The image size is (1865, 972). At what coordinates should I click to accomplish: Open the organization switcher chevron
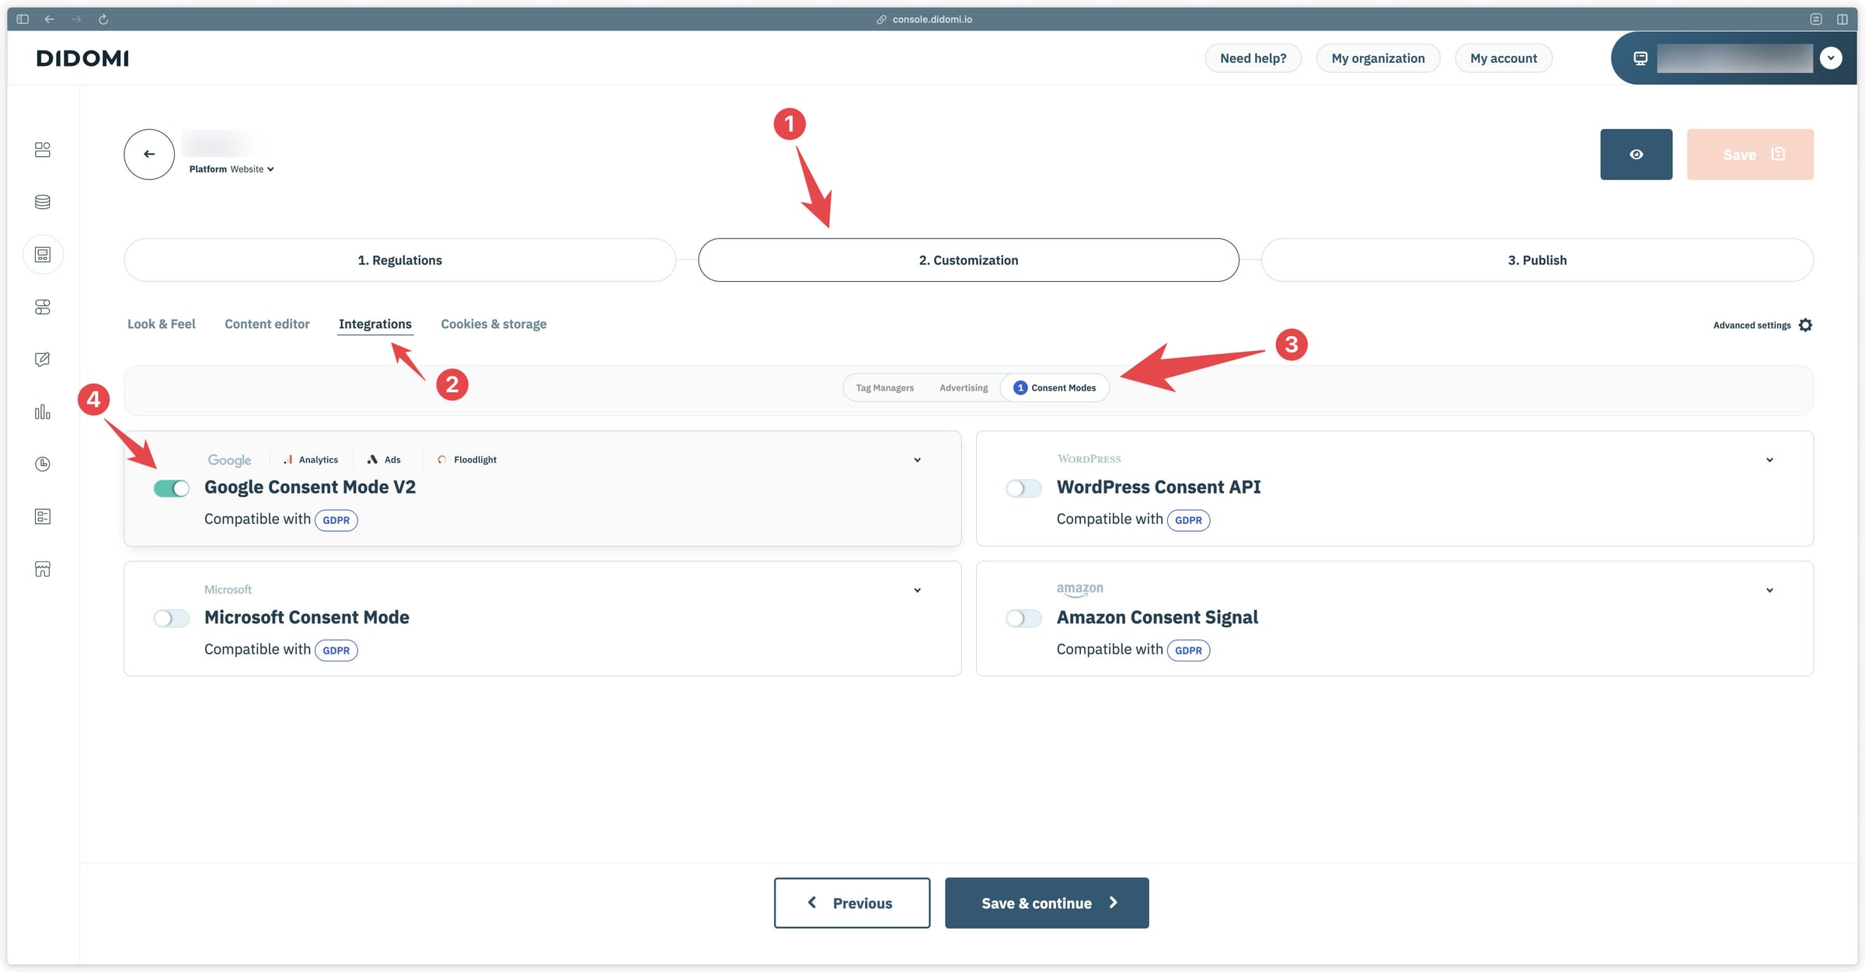pyautogui.click(x=1831, y=58)
